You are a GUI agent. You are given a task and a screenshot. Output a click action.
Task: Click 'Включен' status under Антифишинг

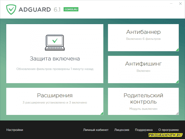(143, 71)
